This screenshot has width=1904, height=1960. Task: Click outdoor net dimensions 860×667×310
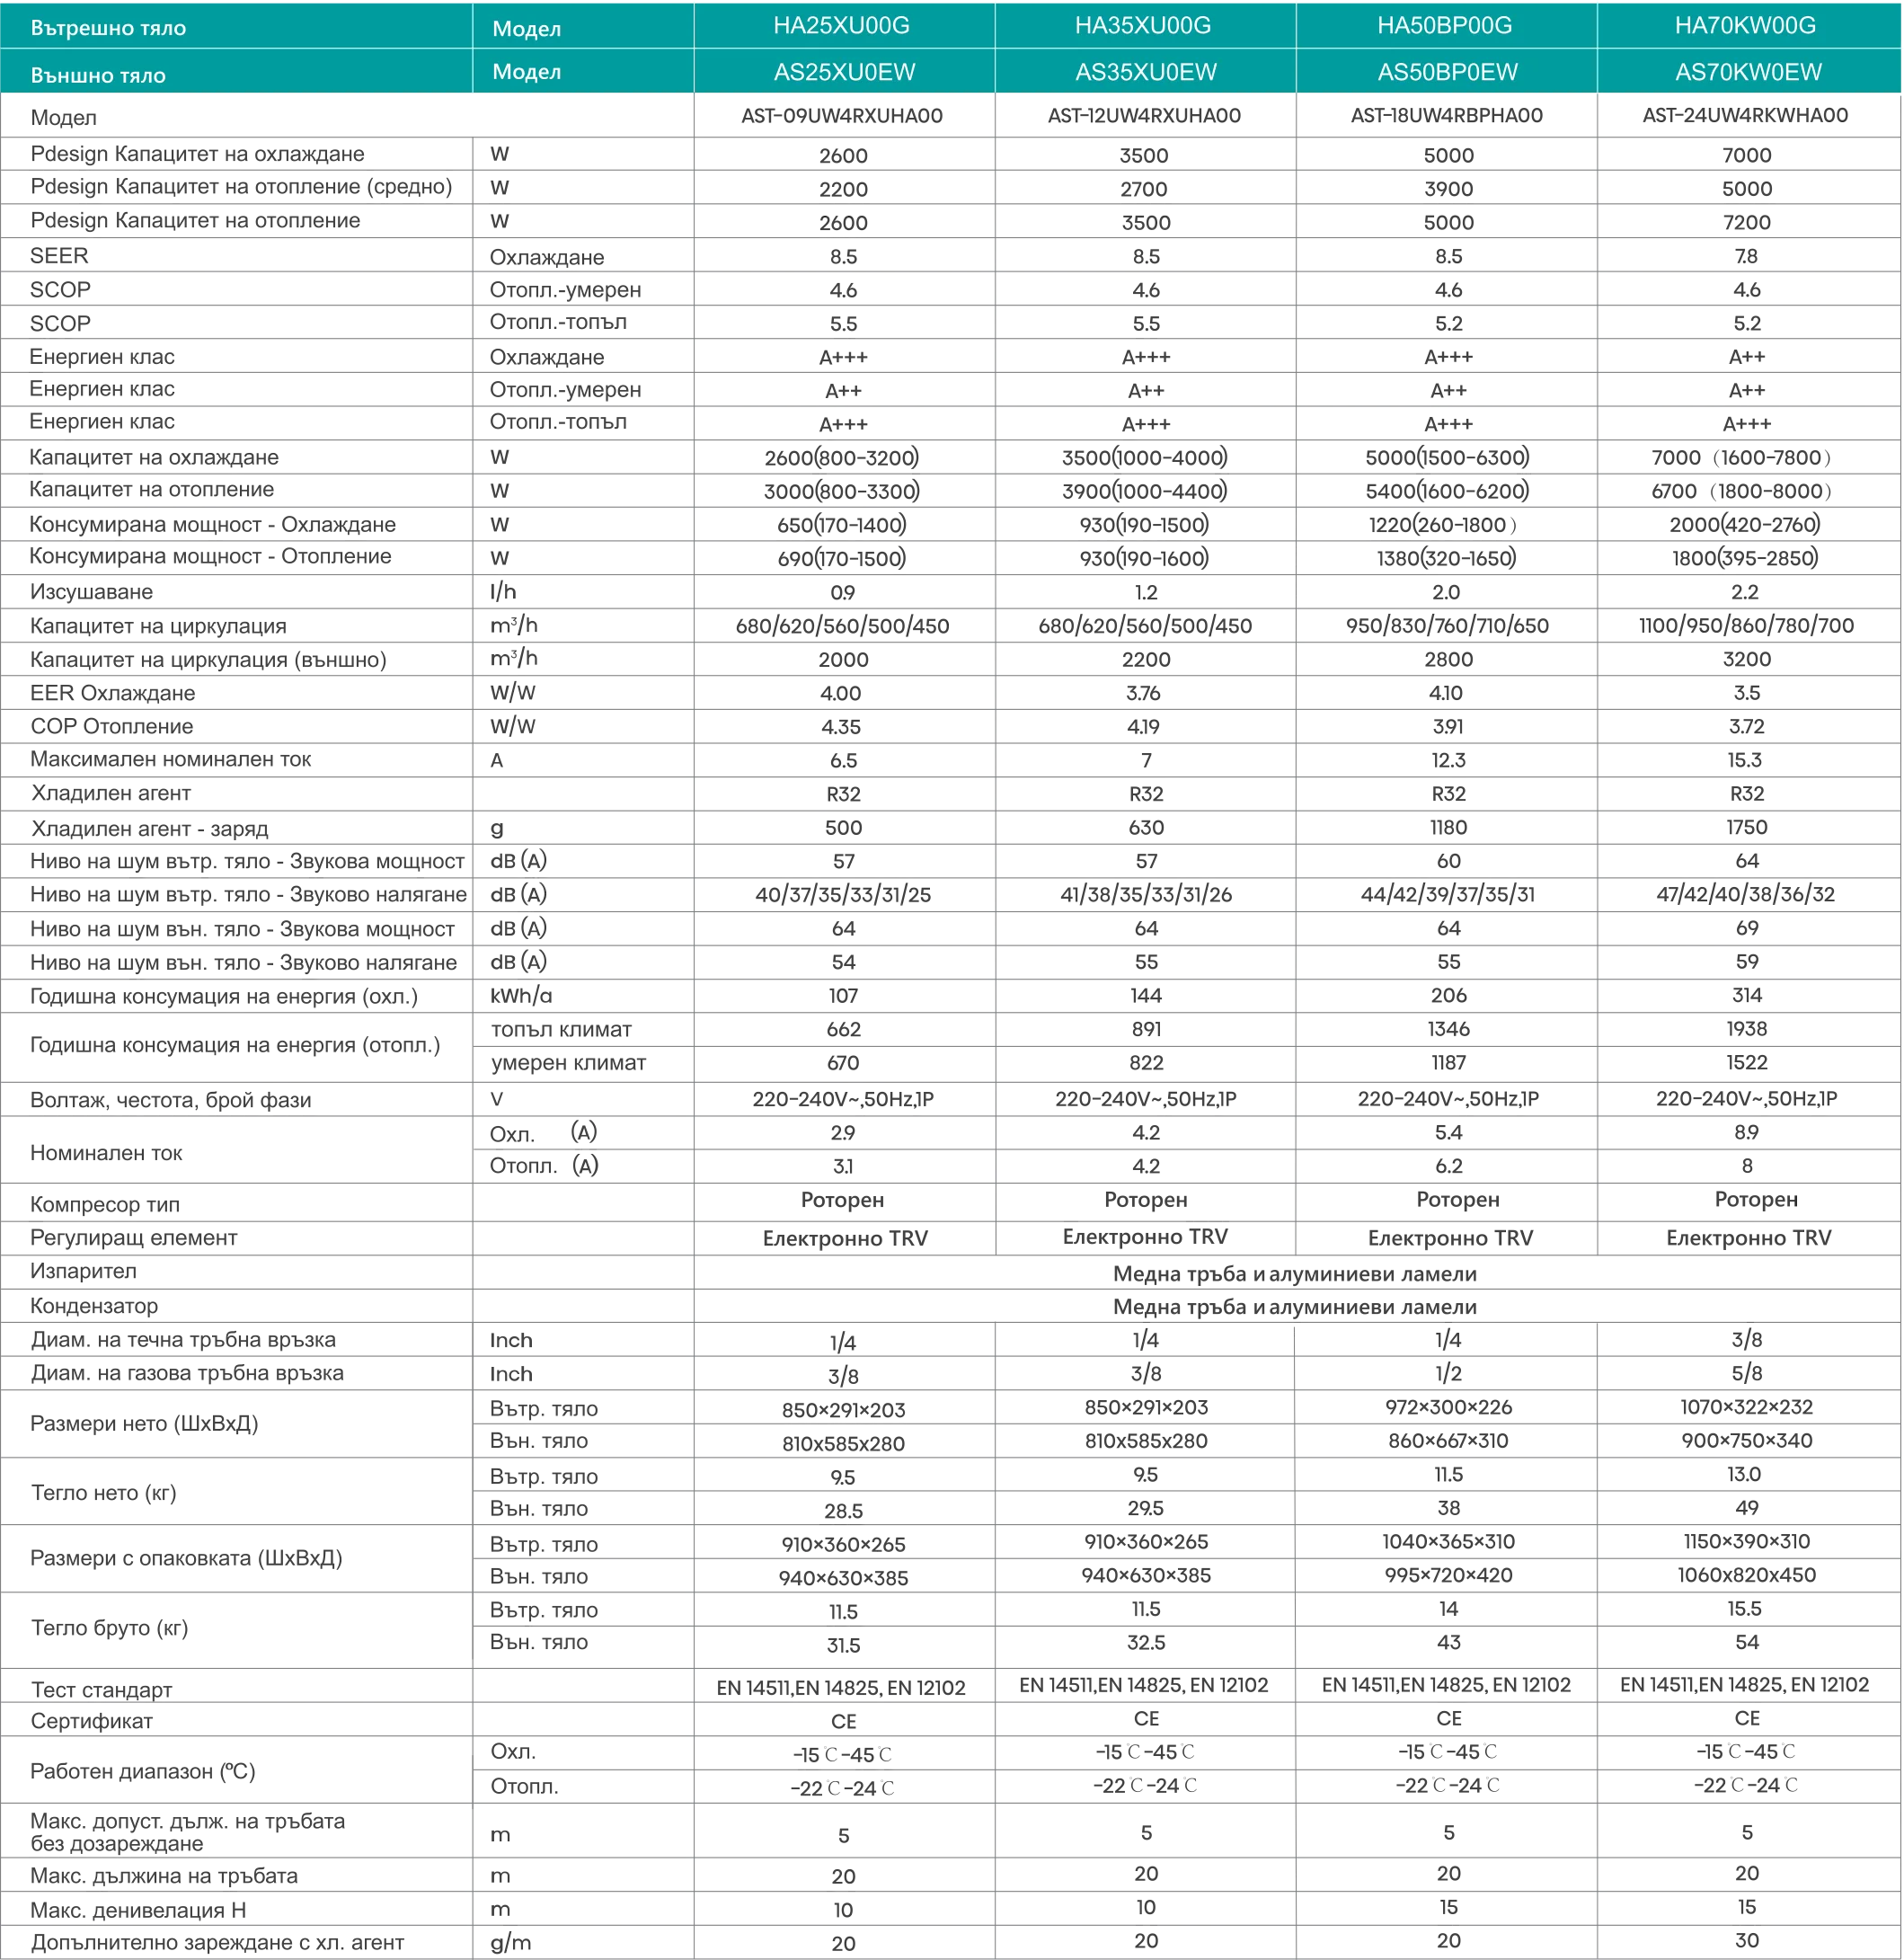tap(1448, 1441)
